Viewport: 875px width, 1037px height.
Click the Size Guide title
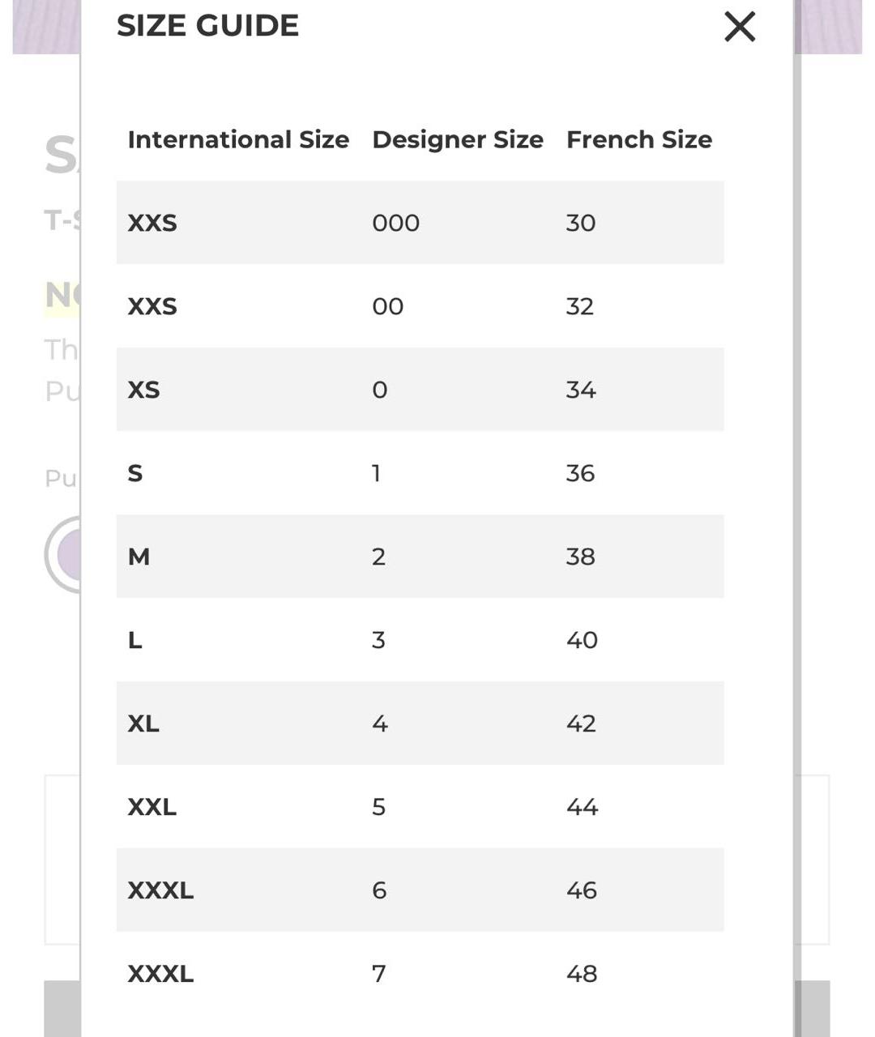(x=207, y=25)
